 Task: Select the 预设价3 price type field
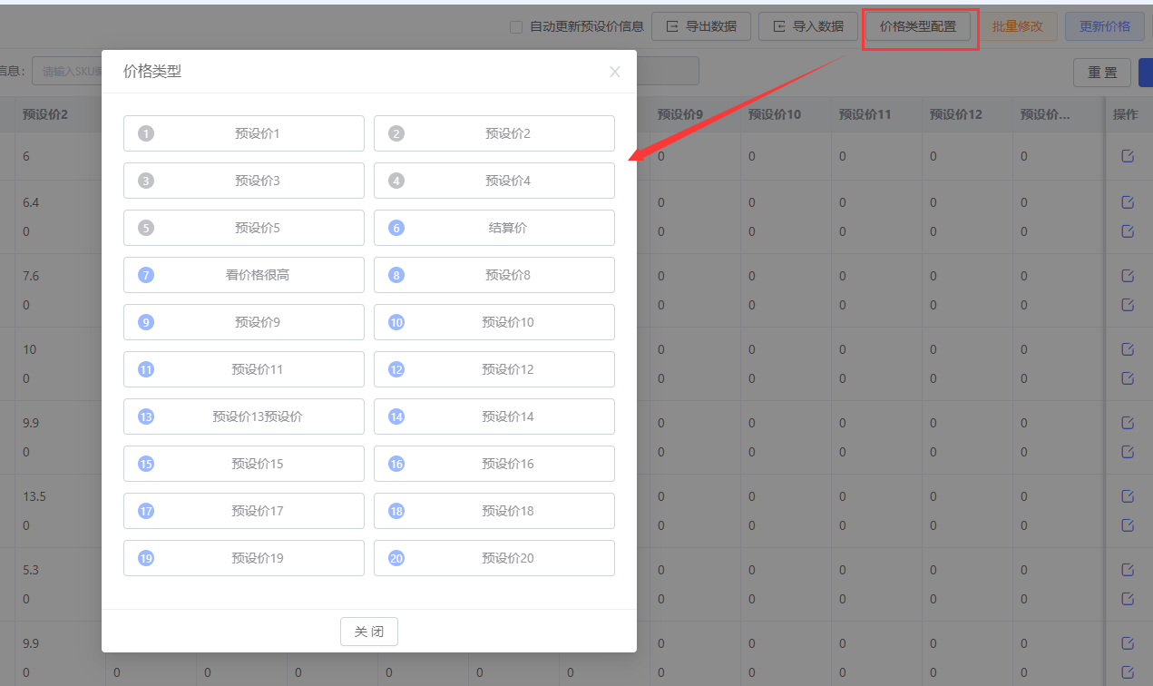pyautogui.click(x=244, y=181)
